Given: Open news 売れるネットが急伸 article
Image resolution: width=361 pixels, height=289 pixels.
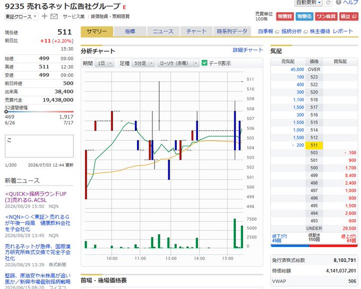Looking at the screenshot, I should click(38, 252).
